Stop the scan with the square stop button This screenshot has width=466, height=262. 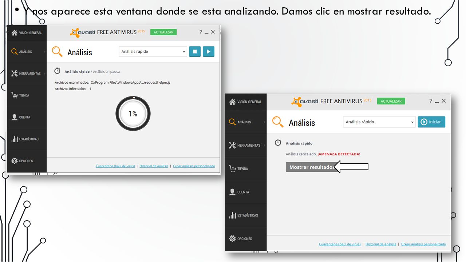coord(195,52)
